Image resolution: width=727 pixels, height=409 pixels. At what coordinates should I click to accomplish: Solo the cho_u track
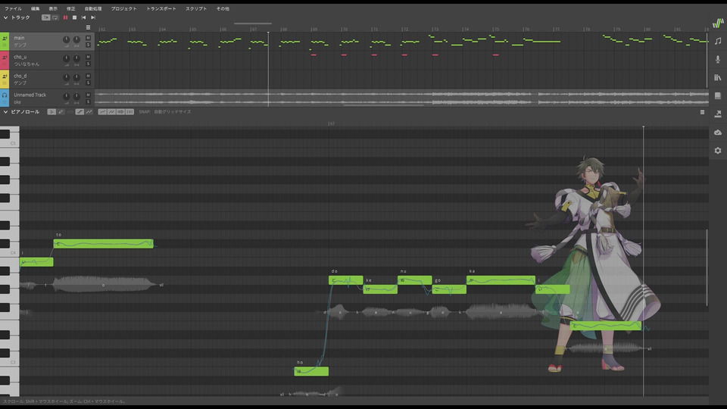tap(88, 64)
